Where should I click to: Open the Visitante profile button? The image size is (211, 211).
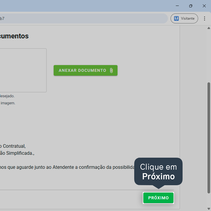(184, 18)
